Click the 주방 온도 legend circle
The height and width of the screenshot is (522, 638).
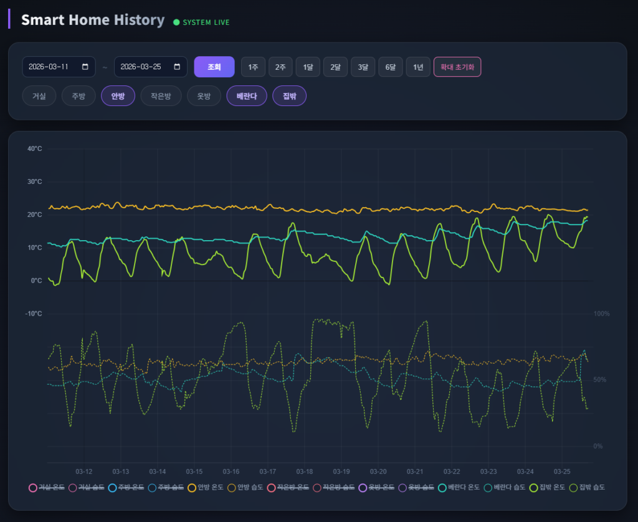113,488
